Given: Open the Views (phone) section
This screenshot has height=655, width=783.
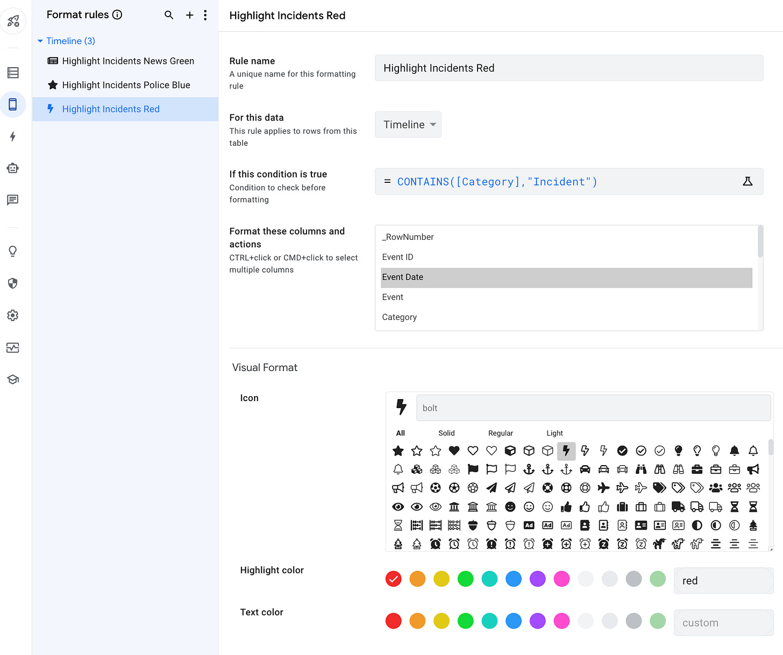Looking at the screenshot, I should tap(13, 104).
